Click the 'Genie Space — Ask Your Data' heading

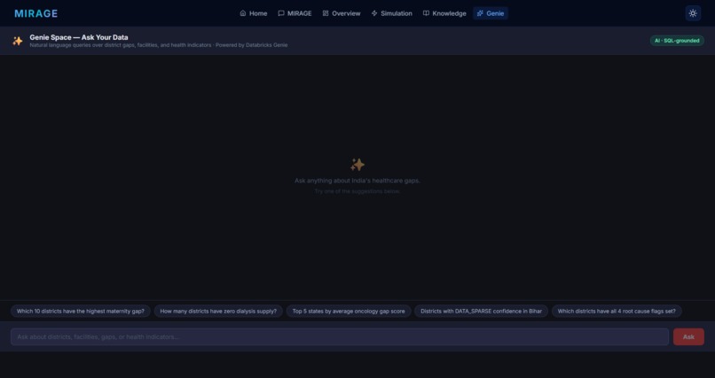click(x=79, y=37)
